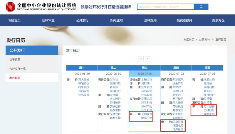The height and width of the screenshot is (134, 235).
Task: Select 信息披露 in the left sidebar
Action: coord(15,59)
